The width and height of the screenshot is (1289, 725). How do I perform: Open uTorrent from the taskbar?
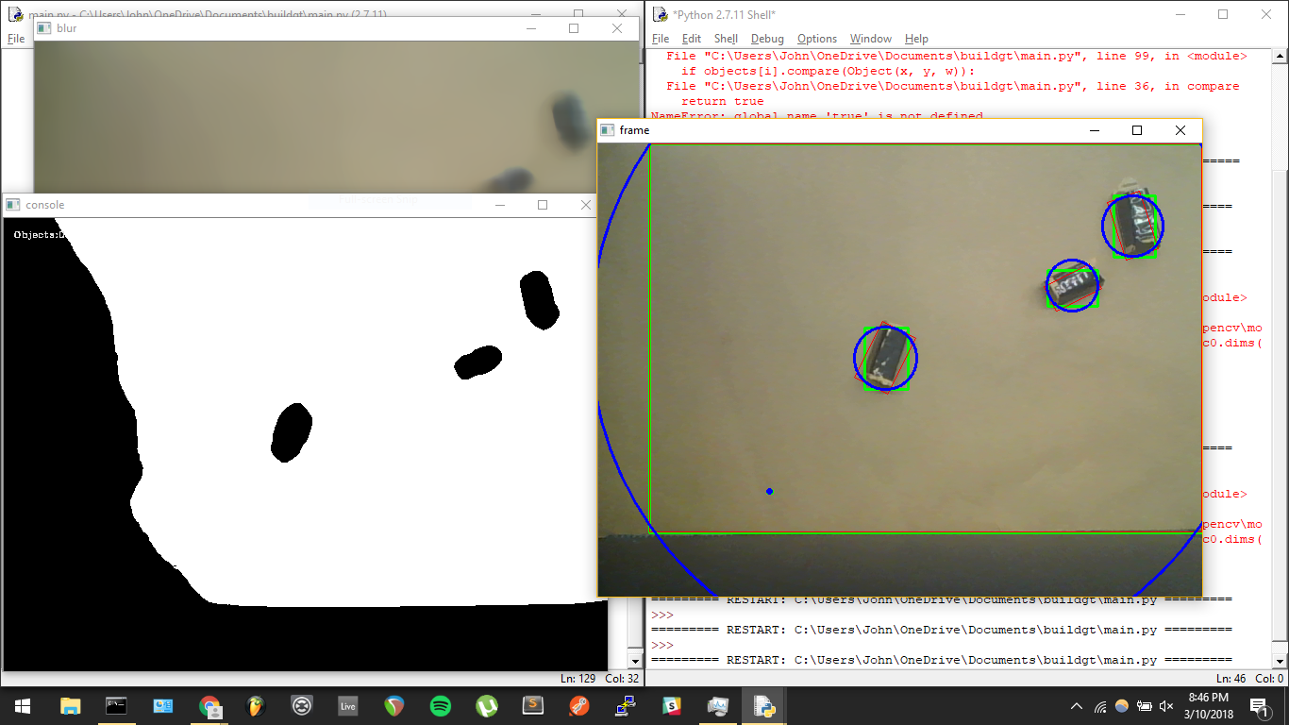(487, 705)
